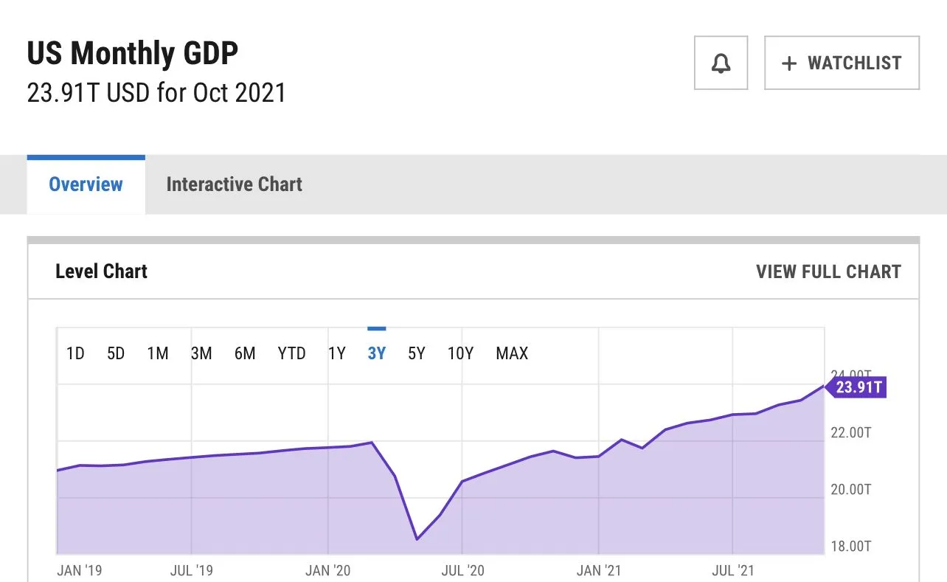
Task: Show the 10Y chart range
Action: 460,354
